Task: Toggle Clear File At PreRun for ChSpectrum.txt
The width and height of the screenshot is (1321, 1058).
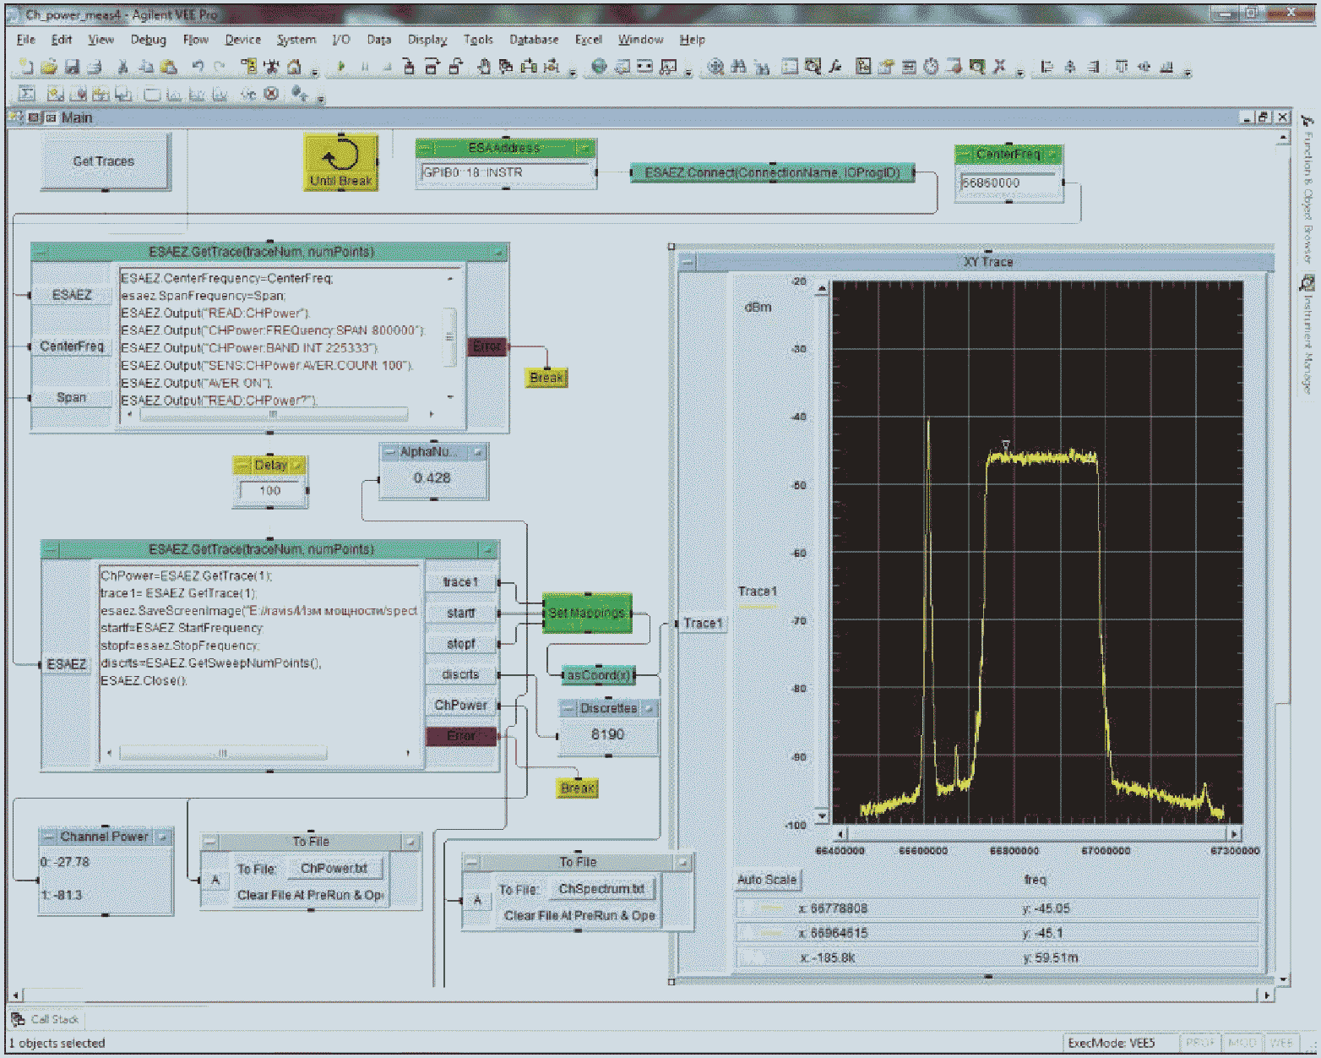Action: [x=579, y=915]
